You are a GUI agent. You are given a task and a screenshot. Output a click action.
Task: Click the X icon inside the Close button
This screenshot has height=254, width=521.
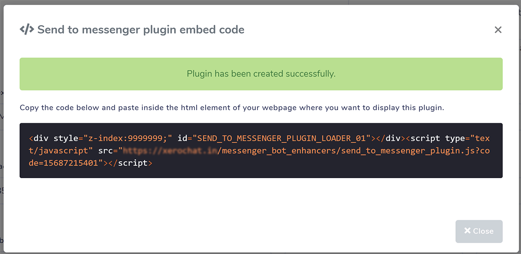467,231
